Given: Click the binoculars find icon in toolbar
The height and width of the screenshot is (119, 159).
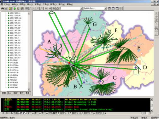Looking at the screenshot, I should 3,8.
